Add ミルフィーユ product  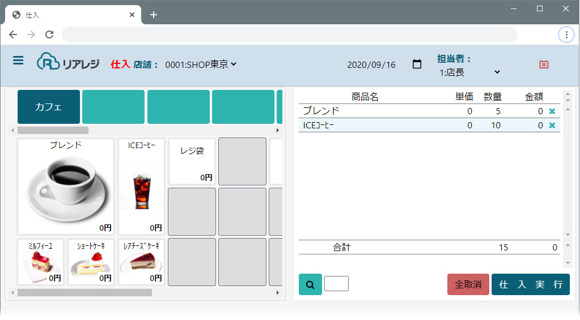pos(41,262)
